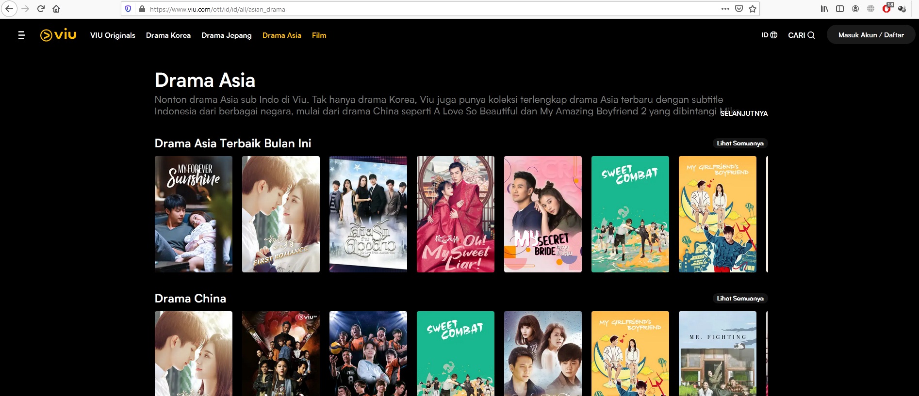Open the blue three-faces drama poster

click(543, 354)
